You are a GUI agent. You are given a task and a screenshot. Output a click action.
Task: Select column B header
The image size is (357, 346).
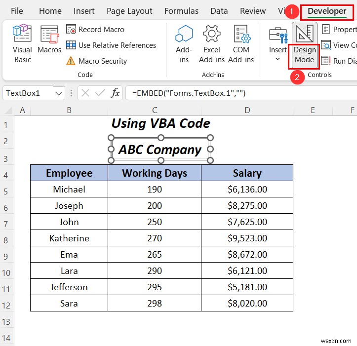click(x=69, y=111)
